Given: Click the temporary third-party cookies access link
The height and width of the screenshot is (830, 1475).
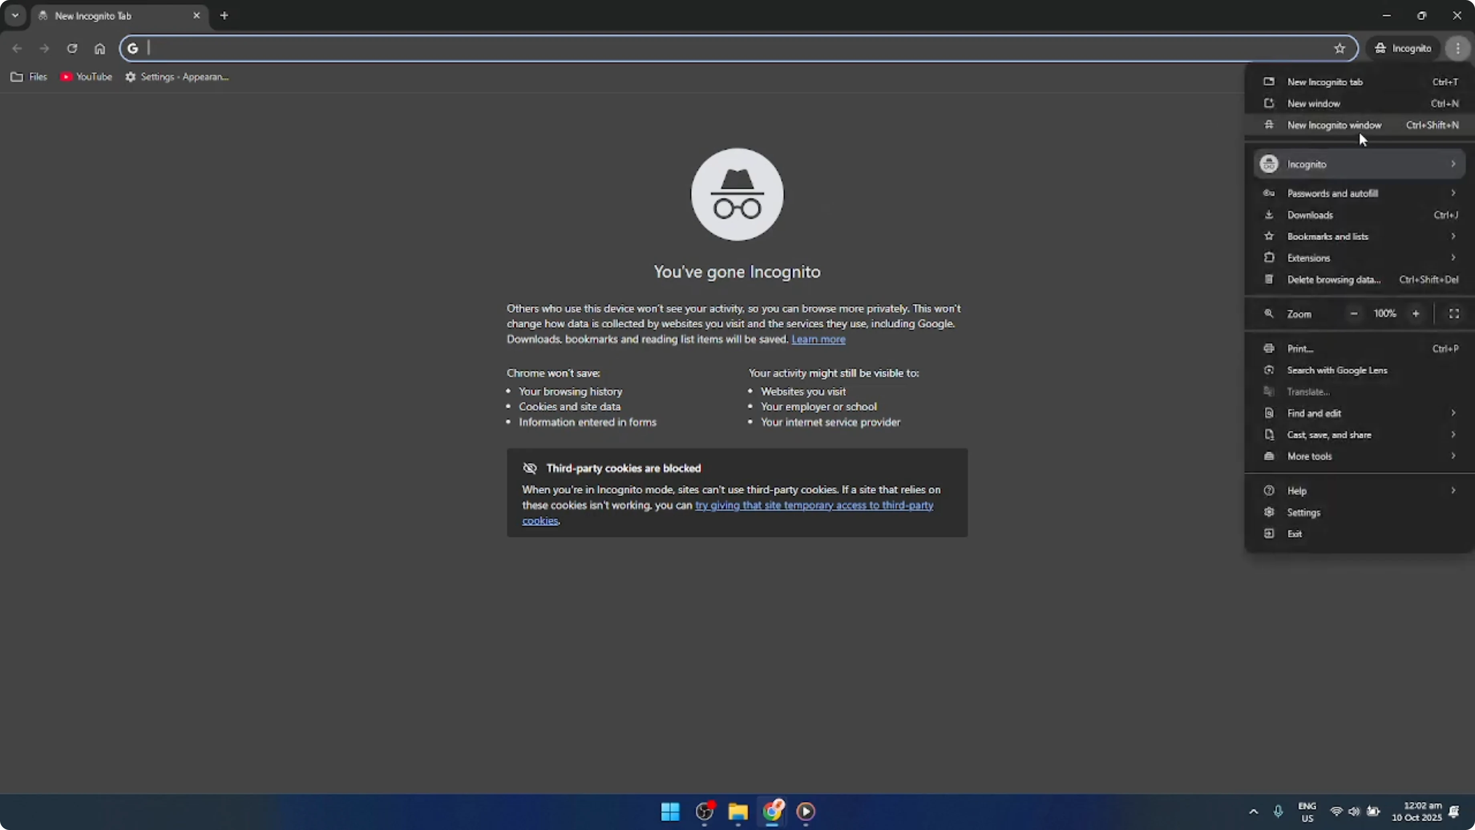Looking at the screenshot, I should coord(813,505).
